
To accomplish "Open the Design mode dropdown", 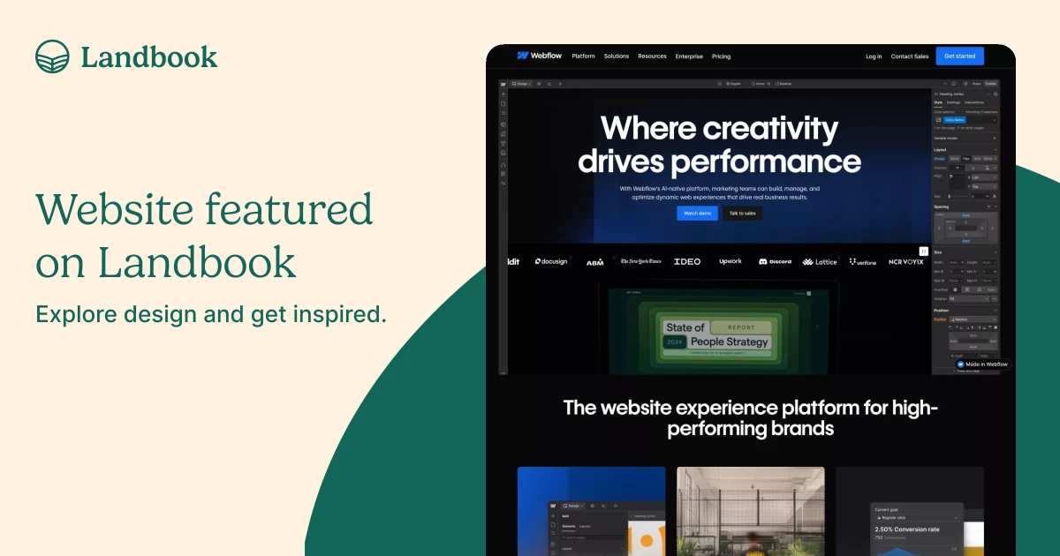I will [x=522, y=82].
